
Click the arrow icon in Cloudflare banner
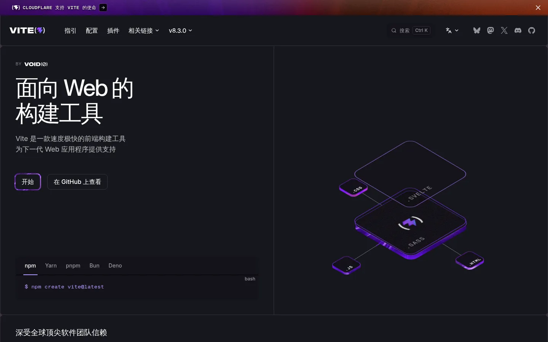(x=103, y=8)
